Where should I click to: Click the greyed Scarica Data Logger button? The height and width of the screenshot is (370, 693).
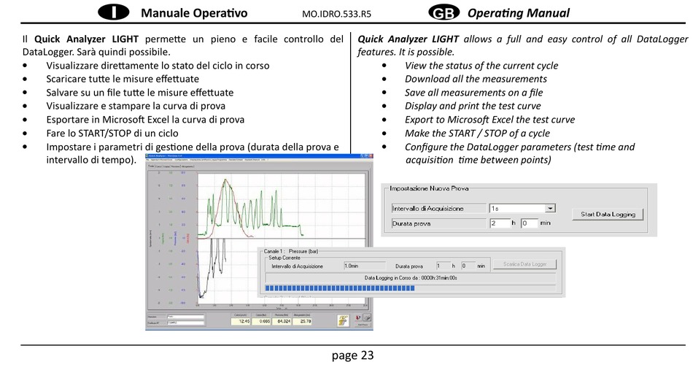524,264
